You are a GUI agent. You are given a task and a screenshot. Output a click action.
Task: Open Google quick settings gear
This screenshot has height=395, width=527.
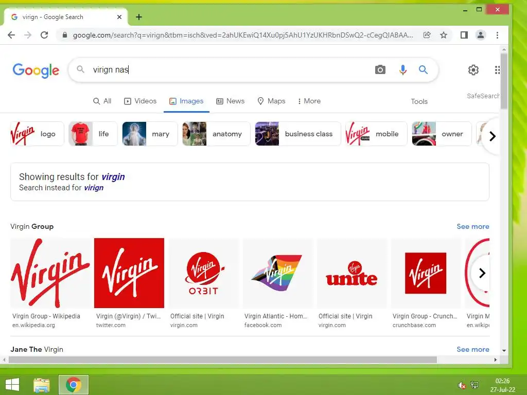point(473,70)
